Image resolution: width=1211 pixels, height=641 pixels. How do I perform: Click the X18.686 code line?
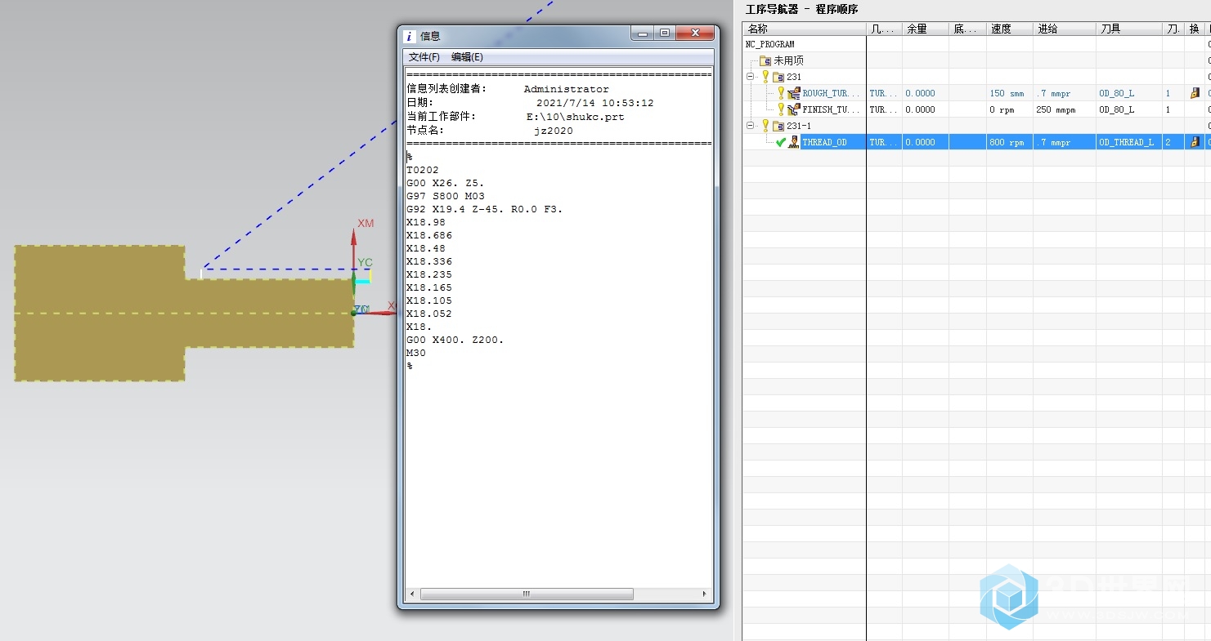click(x=429, y=235)
